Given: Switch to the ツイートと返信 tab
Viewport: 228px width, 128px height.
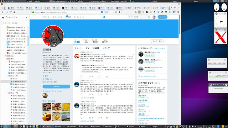Looking at the screenshot, I should [x=92, y=48].
